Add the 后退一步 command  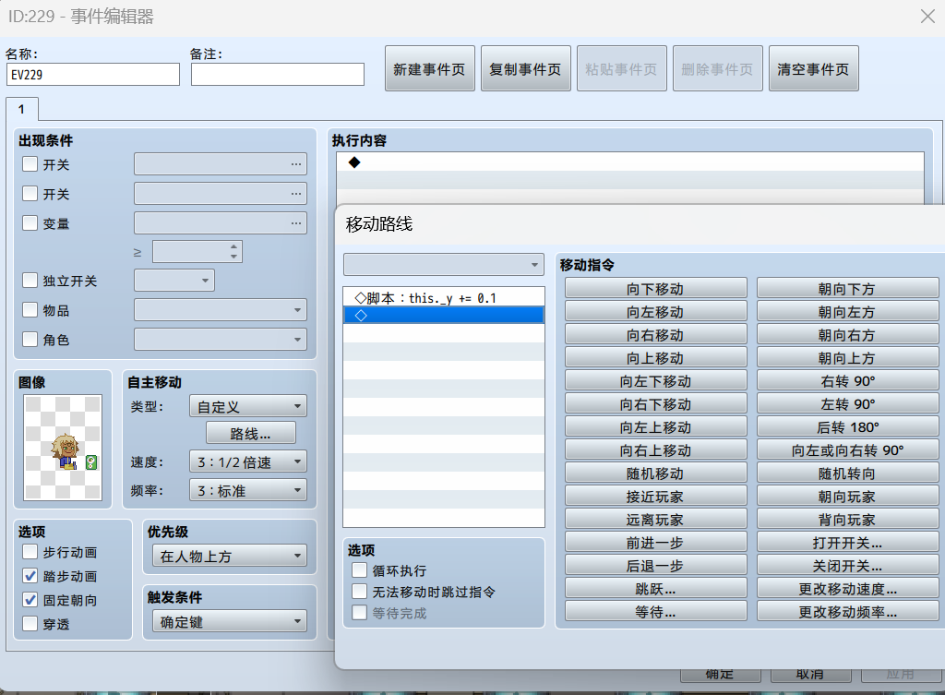(x=656, y=566)
